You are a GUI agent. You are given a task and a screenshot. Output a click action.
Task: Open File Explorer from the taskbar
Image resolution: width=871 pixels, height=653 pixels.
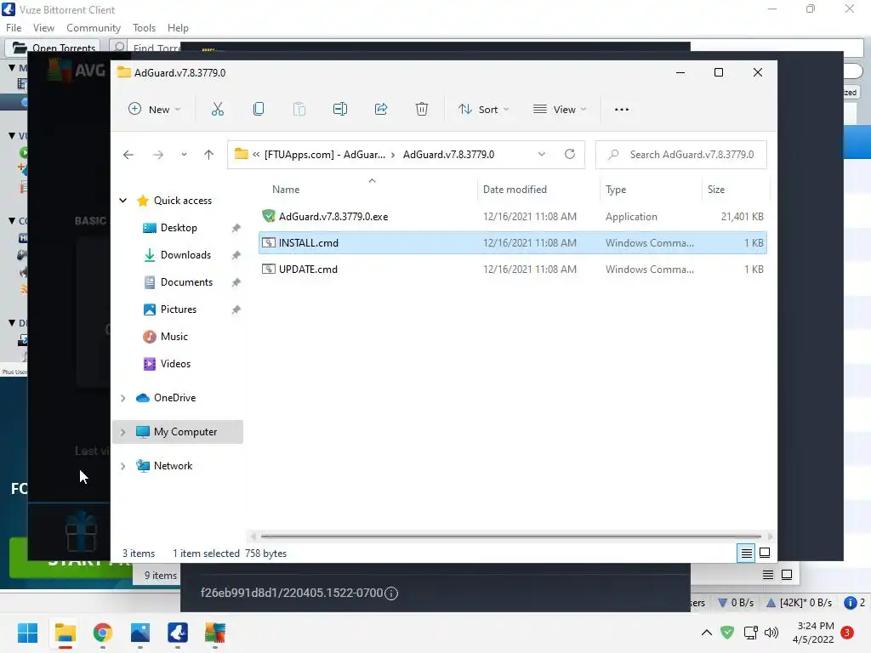65,633
